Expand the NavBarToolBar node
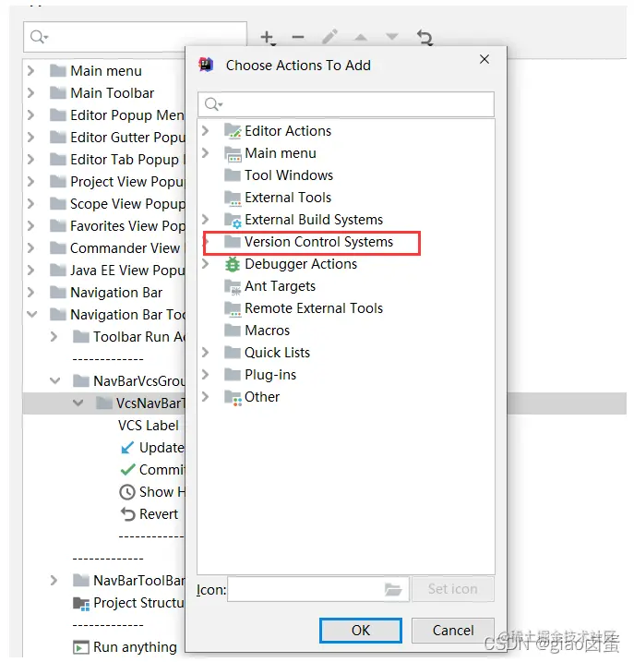Viewport: 634px width, 662px height. [54, 580]
